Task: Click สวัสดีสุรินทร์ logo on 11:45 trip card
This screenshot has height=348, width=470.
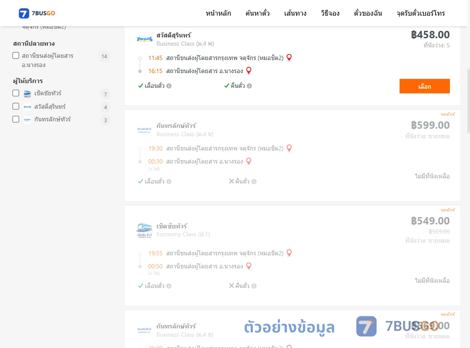Action: point(144,39)
